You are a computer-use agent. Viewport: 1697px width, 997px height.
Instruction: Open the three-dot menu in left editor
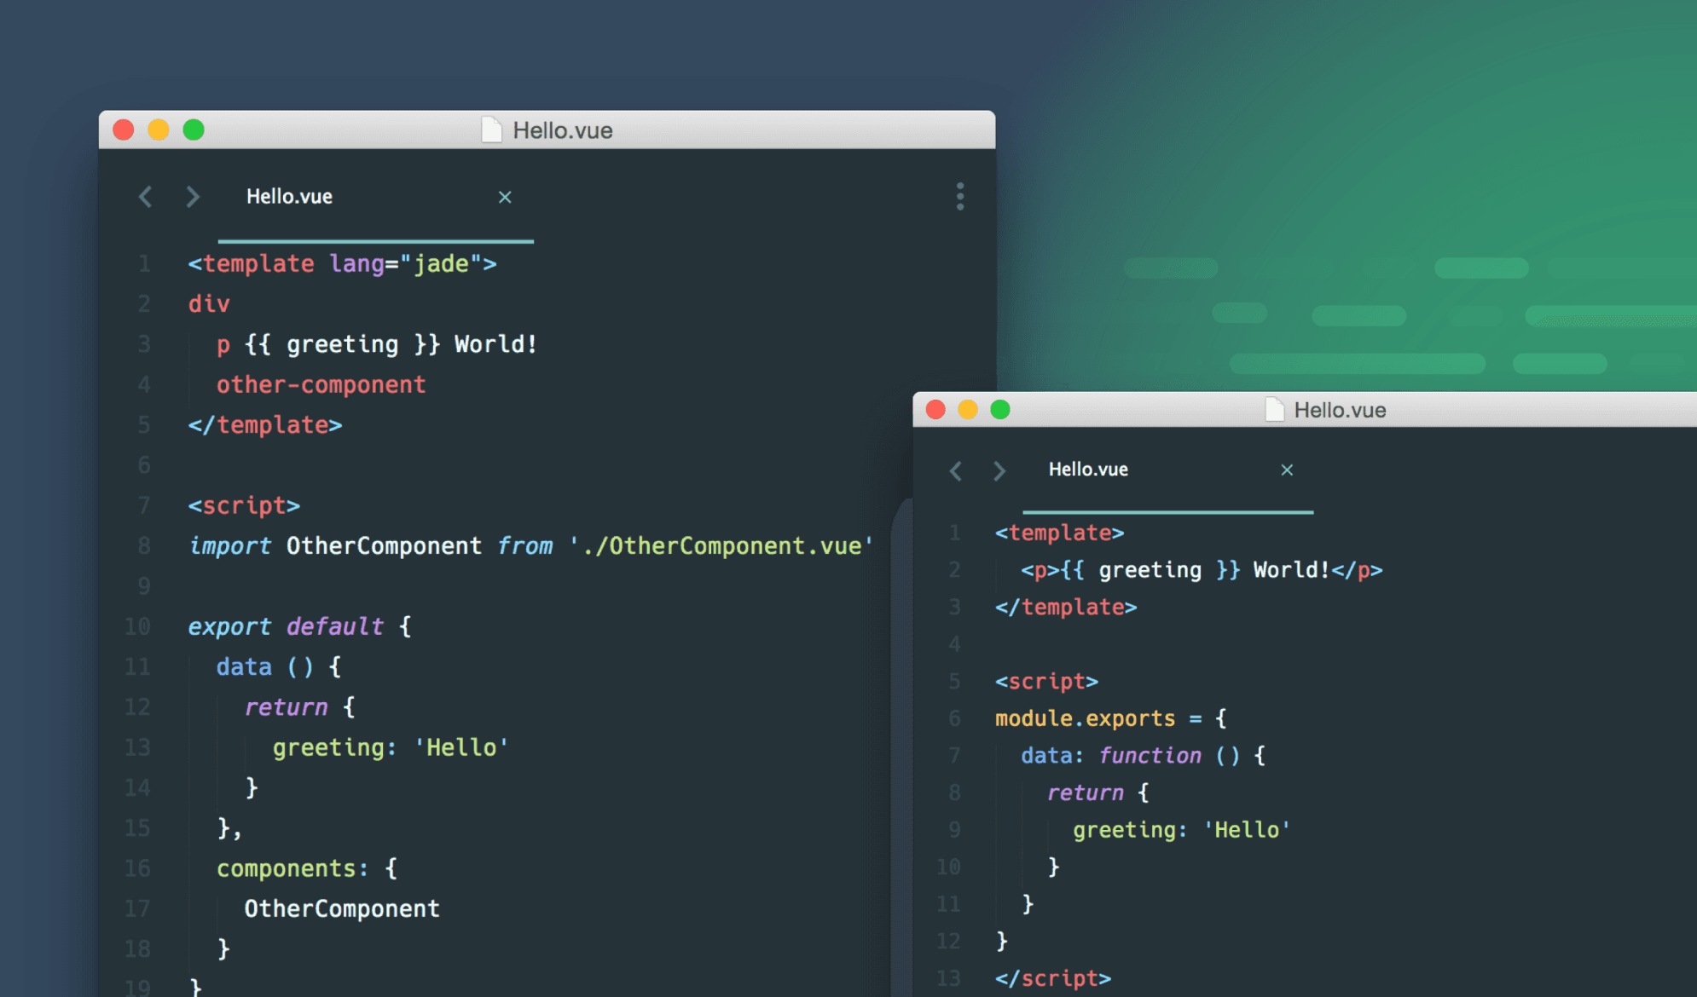pos(960,196)
